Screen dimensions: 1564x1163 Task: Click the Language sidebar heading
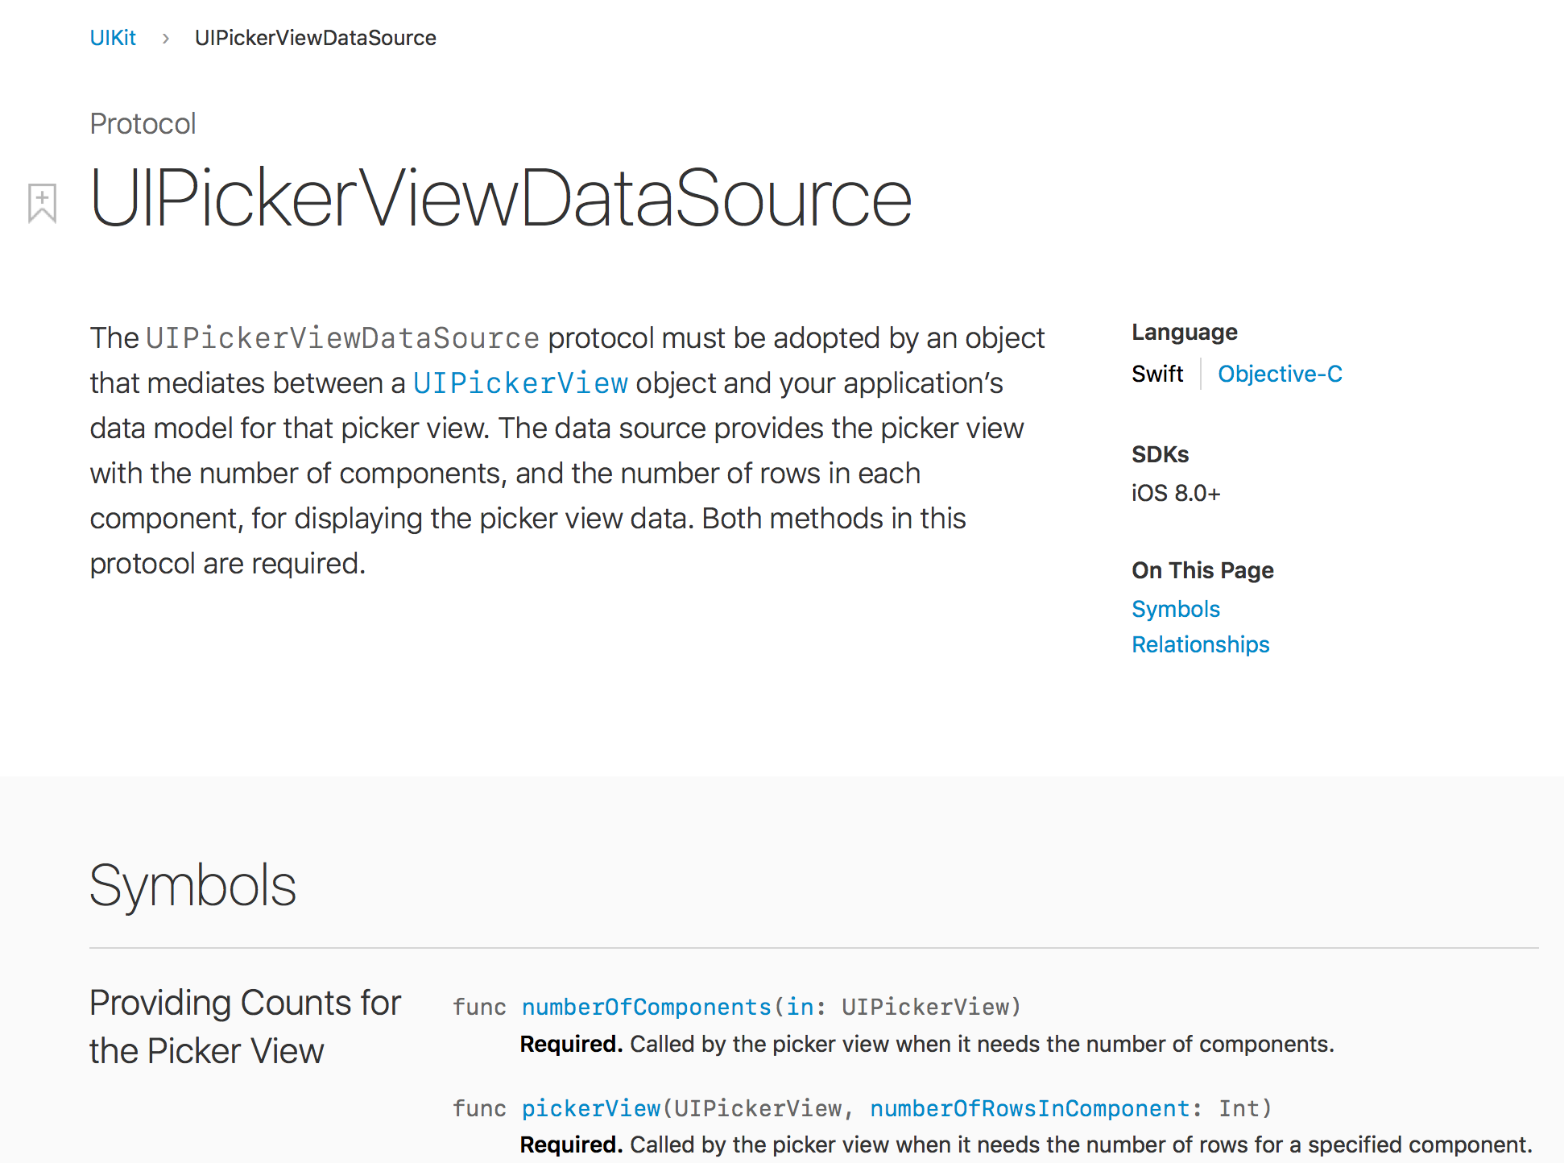(x=1184, y=332)
